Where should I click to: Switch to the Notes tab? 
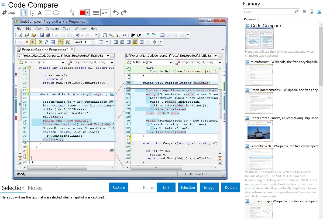(x=35, y=188)
